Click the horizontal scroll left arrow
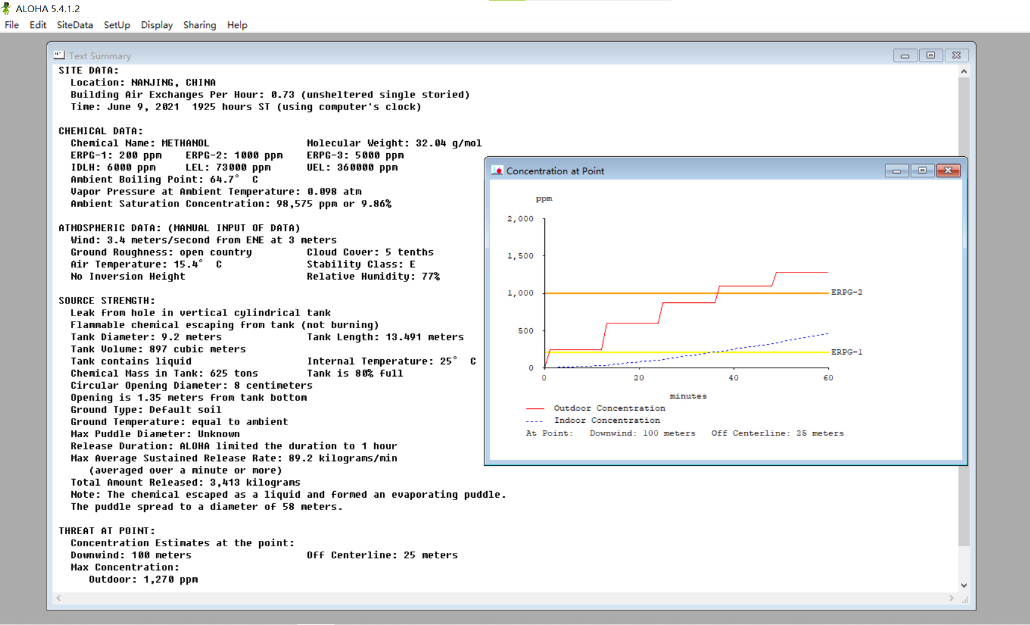Viewport: 1030px width, 625px height. (59, 598)
